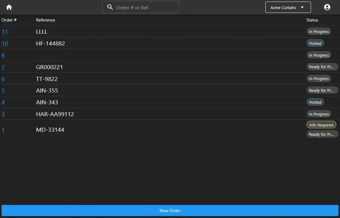Create a New Order
This screenshot has width=340, height=218.
(x=170, y=210)
